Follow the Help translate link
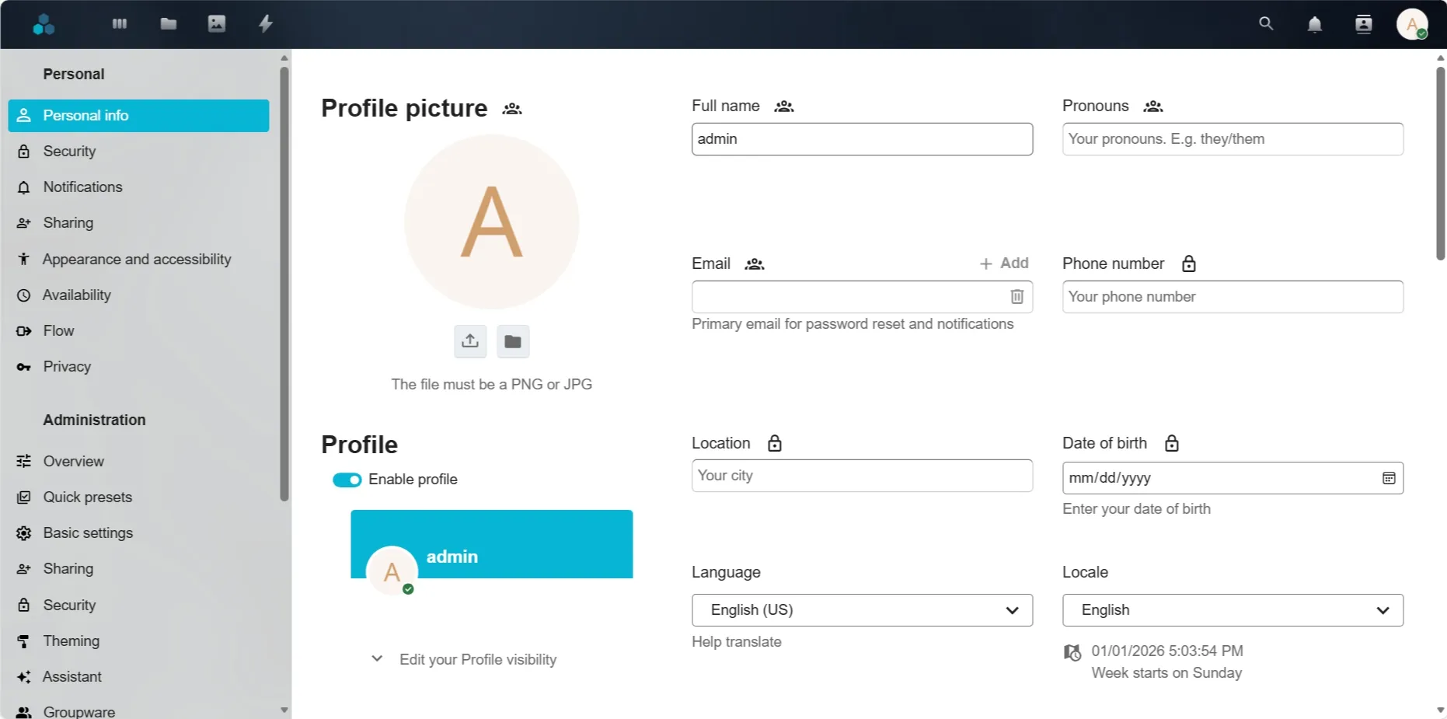This screenshot has width=1447, height=719. pos(736,642)
